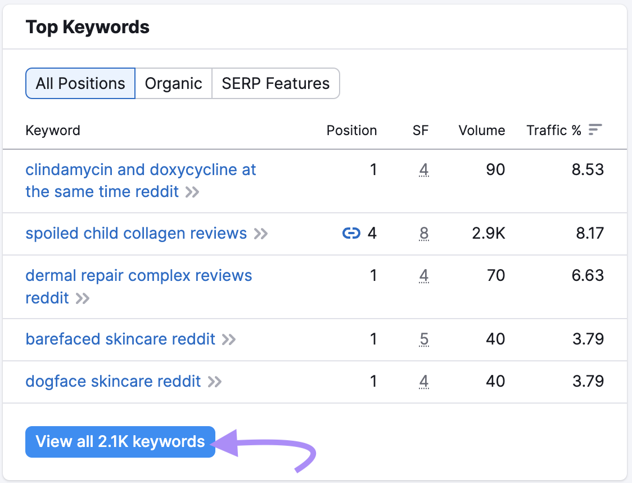Click volume value 2.9K
The width and height of the screenshot is (632, 483).
(489, 233)
